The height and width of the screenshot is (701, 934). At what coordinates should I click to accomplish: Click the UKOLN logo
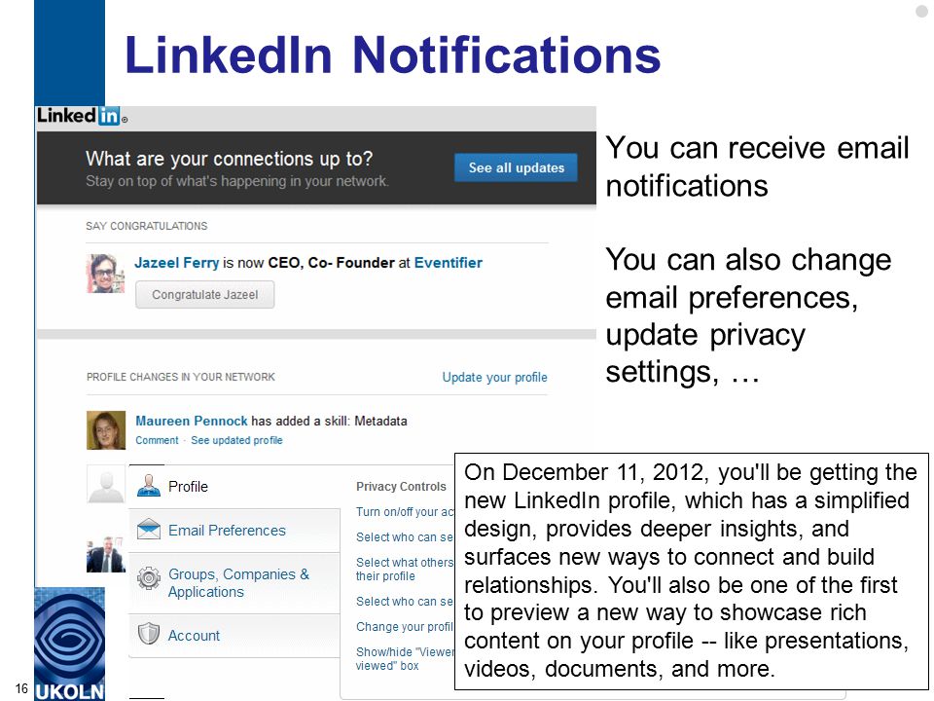[x=70, y=644]
